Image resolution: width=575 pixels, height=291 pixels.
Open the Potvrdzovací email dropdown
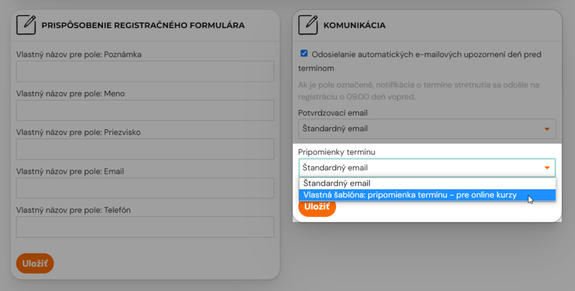click(427, 129)
